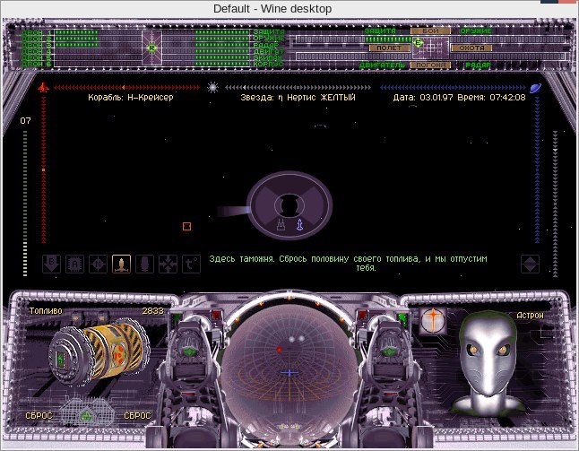Click the customs message text
The height and width of the screenshot is (451, 579).
pyautogui.click(x=348, y=263)
